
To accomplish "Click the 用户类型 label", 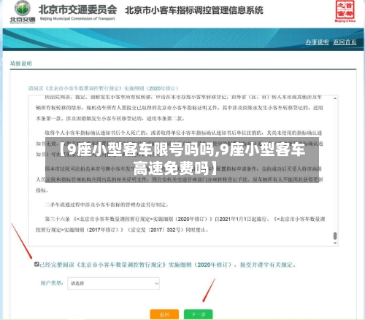I will coord(52,283).
